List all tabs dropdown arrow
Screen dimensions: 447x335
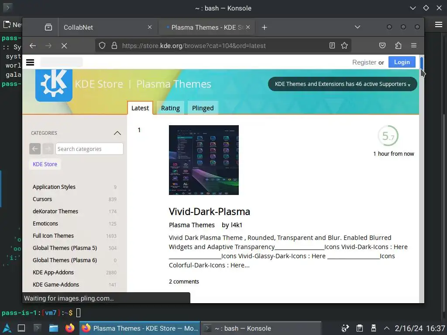coord(358,27)
